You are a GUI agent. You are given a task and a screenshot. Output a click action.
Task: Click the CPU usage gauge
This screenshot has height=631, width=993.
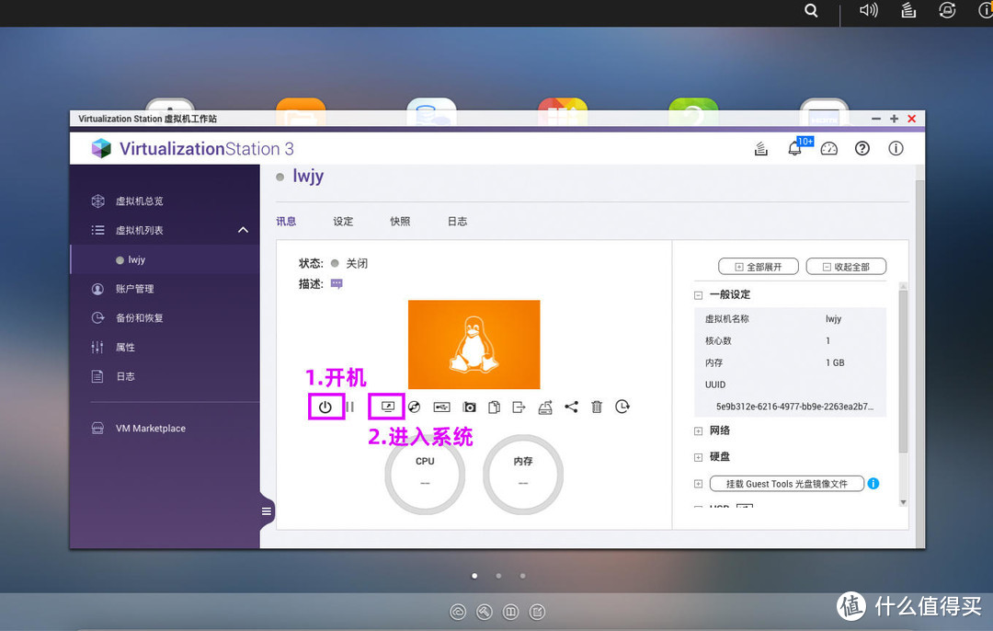(x=425, y=475)
